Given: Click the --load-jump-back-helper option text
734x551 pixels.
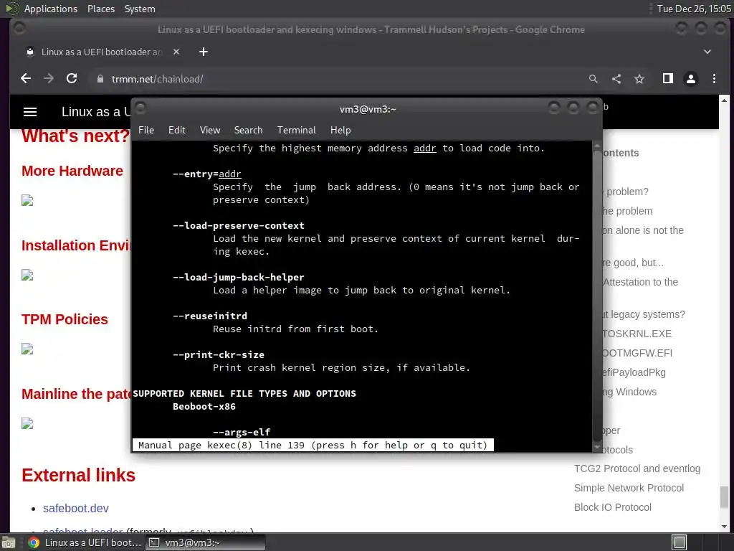Looking at the screenshot, I should 238,278.
